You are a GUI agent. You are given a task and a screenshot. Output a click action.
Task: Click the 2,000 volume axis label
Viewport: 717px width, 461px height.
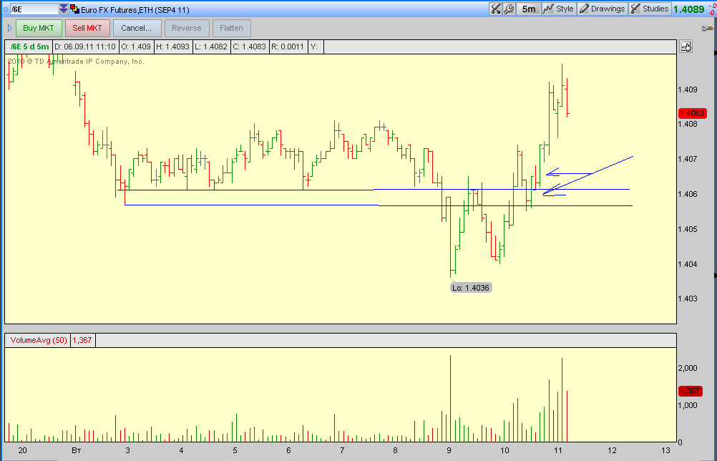point(688,368)
